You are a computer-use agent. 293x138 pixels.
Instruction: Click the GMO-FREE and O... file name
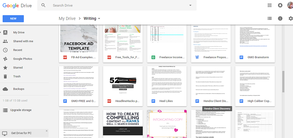84,101
